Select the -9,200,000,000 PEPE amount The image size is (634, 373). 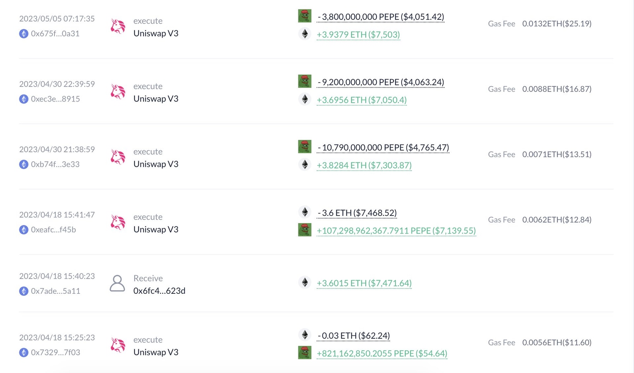click(380, 82)
